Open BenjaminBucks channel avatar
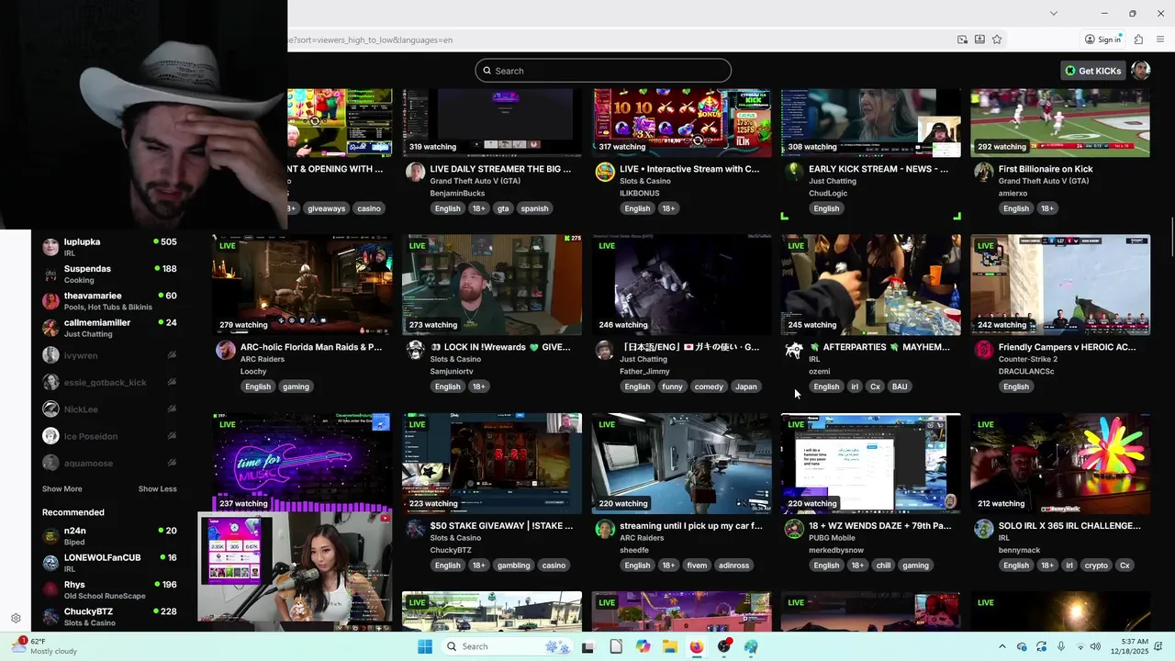Image resolution: width=1175 pixels, height=661 pixels. (415, 172)
